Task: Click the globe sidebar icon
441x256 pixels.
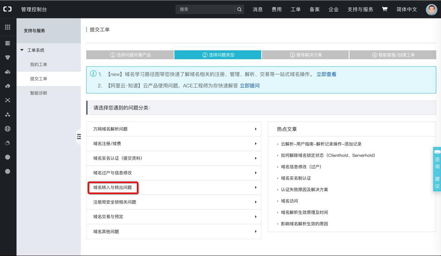Action: pos(8,129)
